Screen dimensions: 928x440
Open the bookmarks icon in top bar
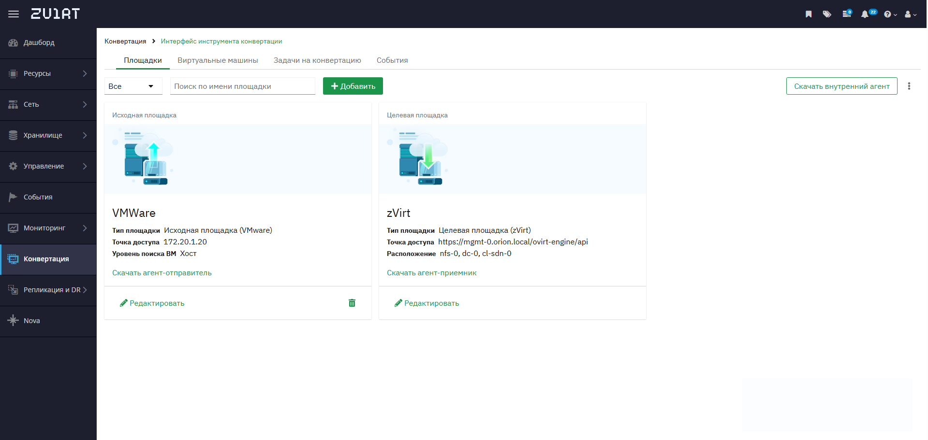(809, 14)
